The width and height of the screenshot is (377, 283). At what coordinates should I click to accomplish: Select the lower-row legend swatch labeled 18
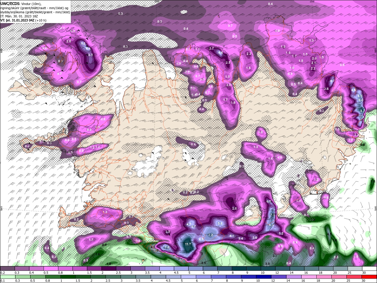324,277
